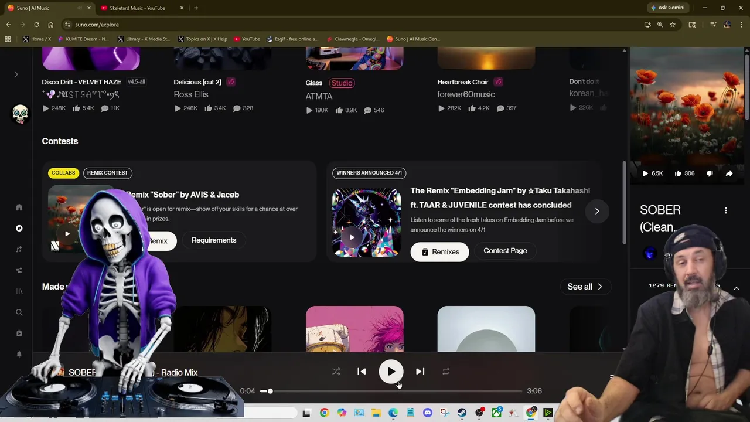Open the queue icon beside the player
Viewport: 750px width, 422px height.
611,377
